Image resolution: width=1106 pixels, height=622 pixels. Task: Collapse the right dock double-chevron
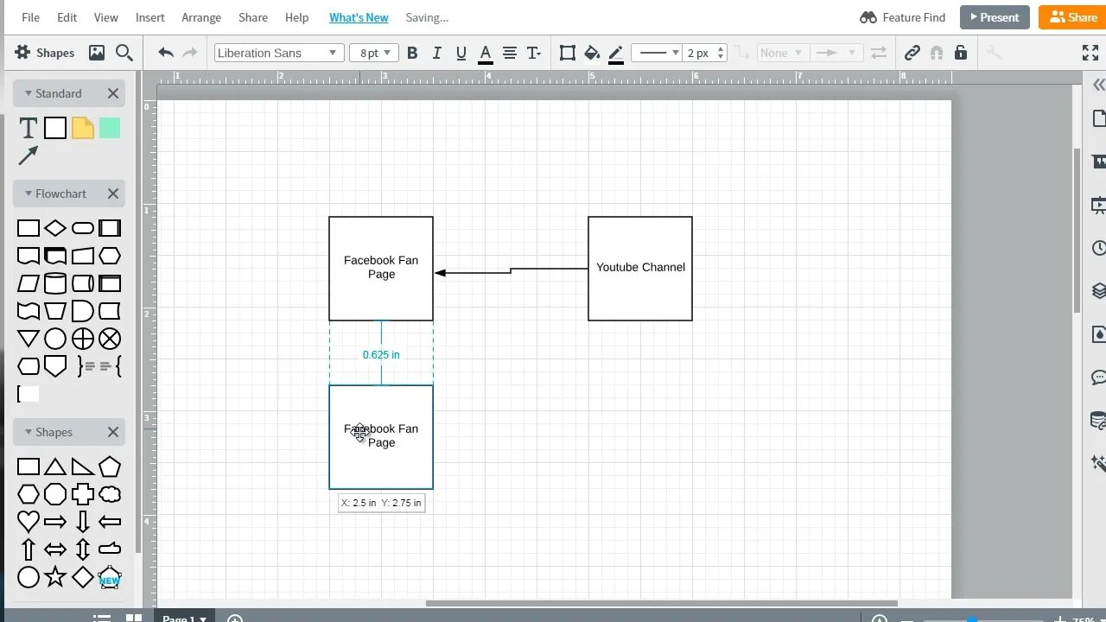coord(1098,85)
